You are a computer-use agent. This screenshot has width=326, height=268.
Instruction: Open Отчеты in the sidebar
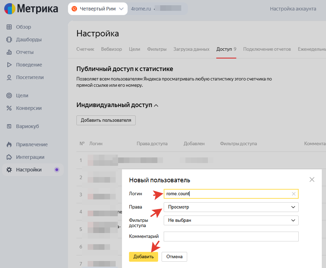pos(25,52)
